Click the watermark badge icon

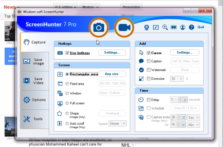(x=141, y=70)
